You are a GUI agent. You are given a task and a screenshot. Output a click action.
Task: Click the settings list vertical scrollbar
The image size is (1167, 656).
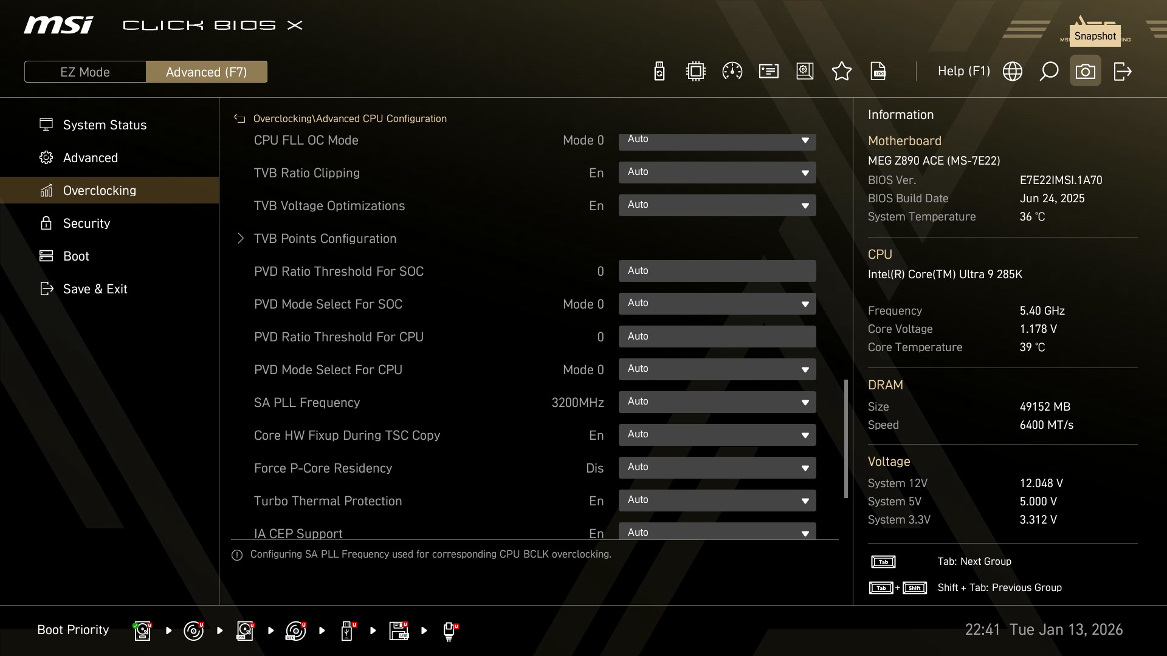click(x=845, y=439)
